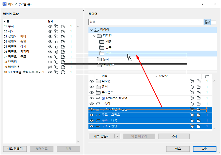This screenshot has width=221, height=155.
Task: Close the 레이어 dialog window
Action: click(x=215, y=4)
